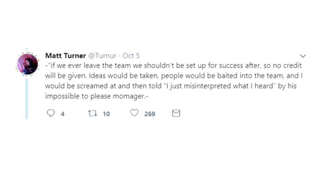Click the reply speech bubble icon
This screenshot has height=178, width=329.
click(x=51, y=113)
